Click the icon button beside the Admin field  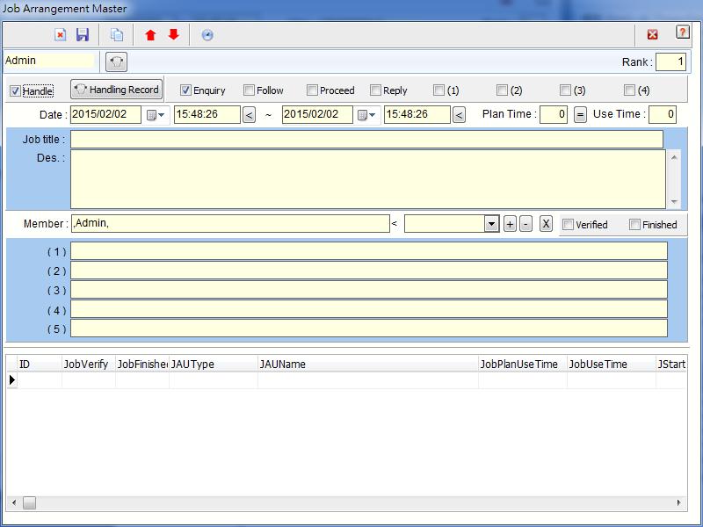coord(117,61)
